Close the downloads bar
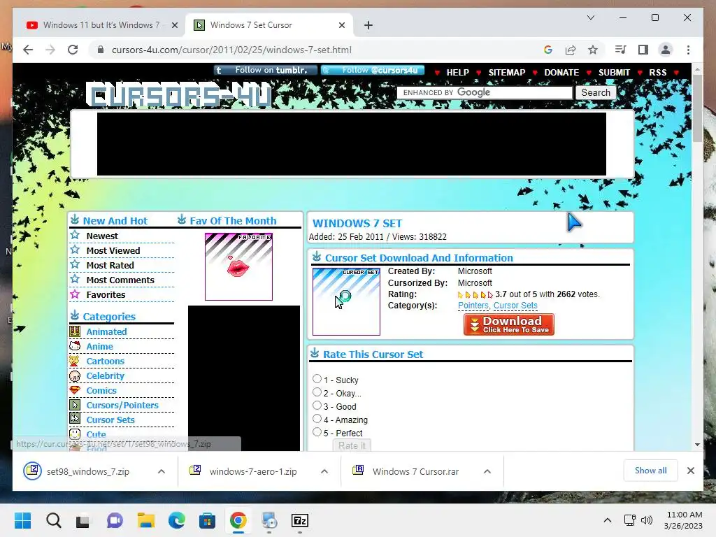Image resolution: width=716 pixels, height=537 pixels. pos(690,471)
